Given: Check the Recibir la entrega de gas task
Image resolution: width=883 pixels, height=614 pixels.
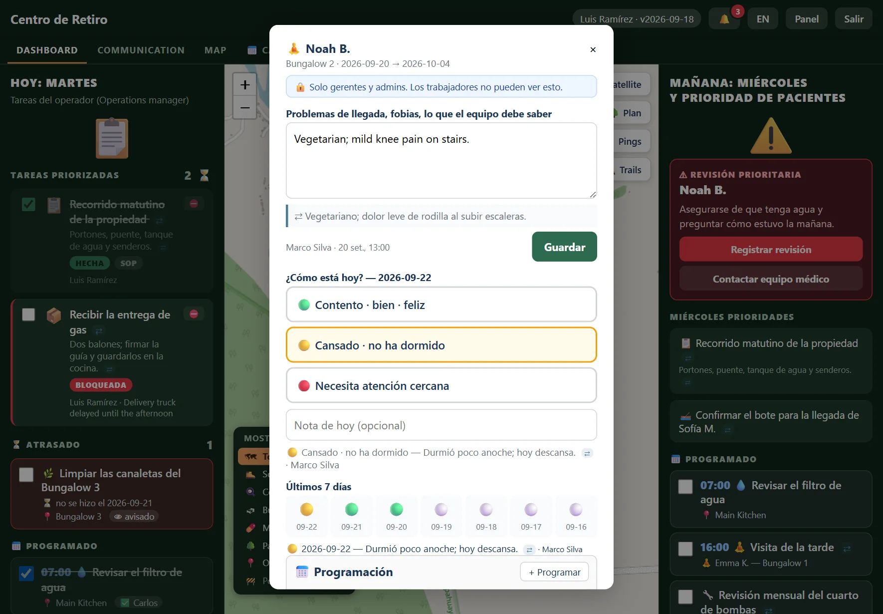Looking at the screenshot, I should [28, 314].
